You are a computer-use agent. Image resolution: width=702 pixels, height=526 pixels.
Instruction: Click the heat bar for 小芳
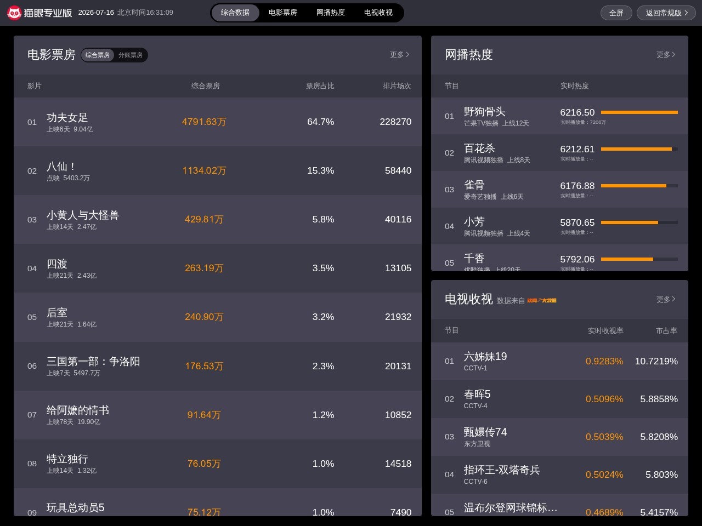click(x=639, y=222)
